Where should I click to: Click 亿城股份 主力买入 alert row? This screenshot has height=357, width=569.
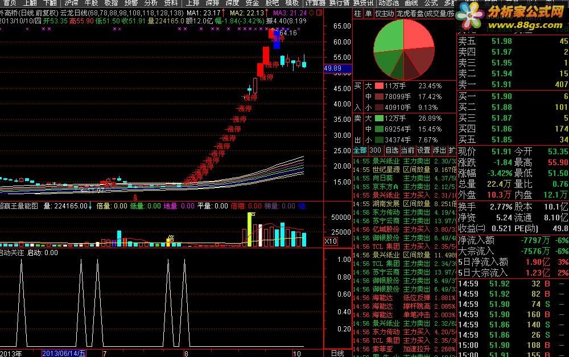click(x=404, y=229)
